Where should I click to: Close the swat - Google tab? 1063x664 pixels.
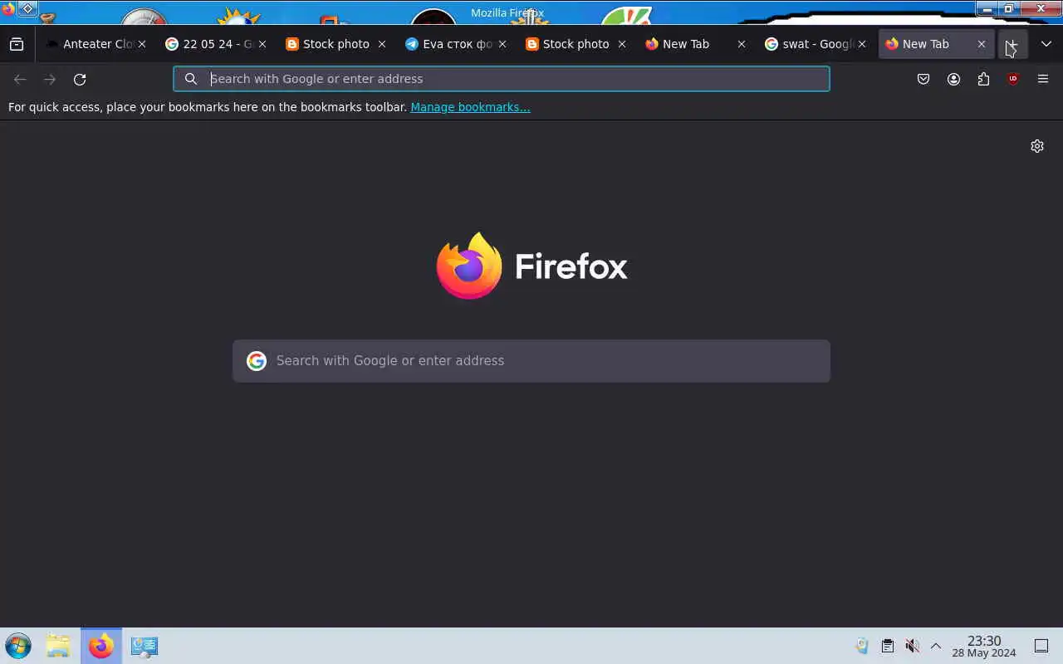[x=862, y=44]
